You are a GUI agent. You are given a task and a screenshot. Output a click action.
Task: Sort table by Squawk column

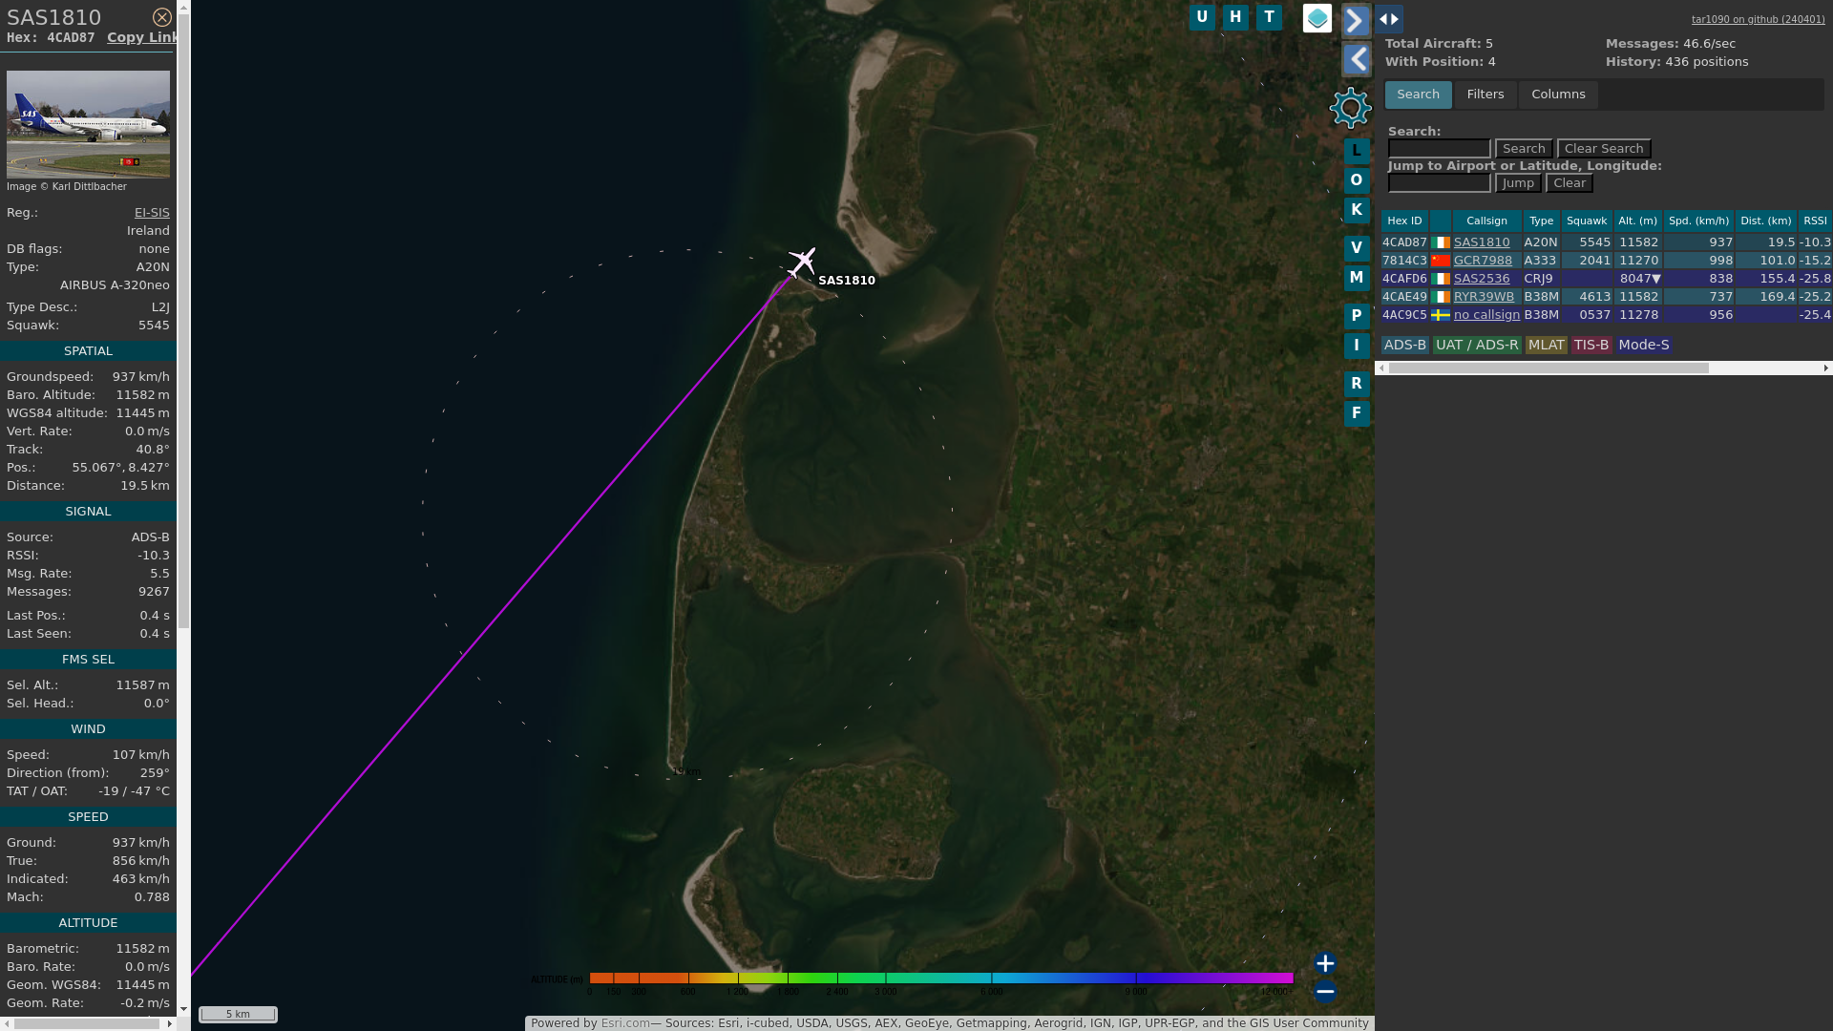pyautogui.click(x=1587, y=221)
